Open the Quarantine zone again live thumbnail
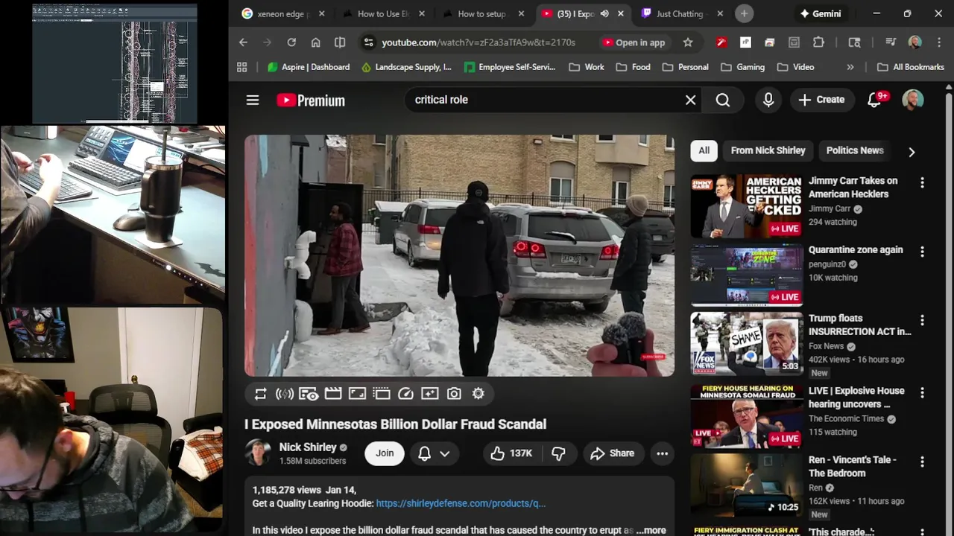 [x=747, y=275]
